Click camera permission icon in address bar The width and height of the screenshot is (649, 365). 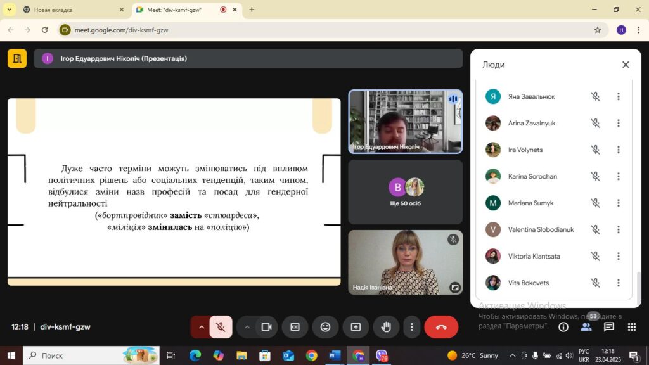click(65, 30)
